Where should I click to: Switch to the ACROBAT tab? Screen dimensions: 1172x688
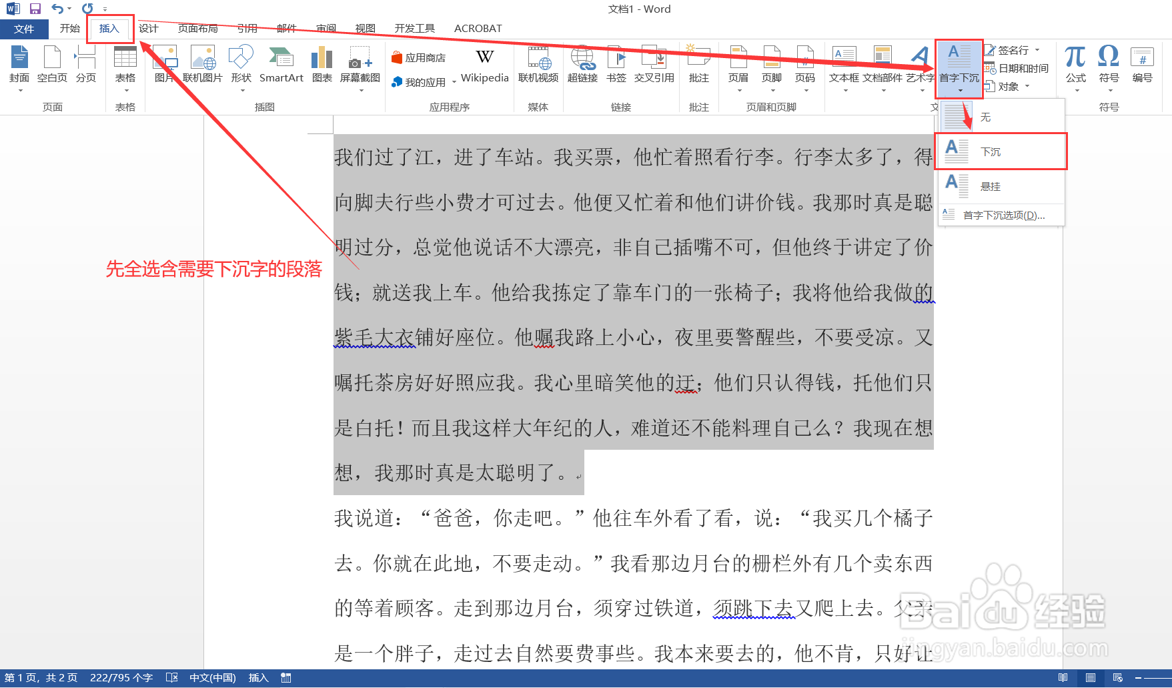pyautogui.click(x=478, y=28)
